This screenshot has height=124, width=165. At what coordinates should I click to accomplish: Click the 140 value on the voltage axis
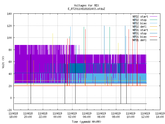[9, 14]
